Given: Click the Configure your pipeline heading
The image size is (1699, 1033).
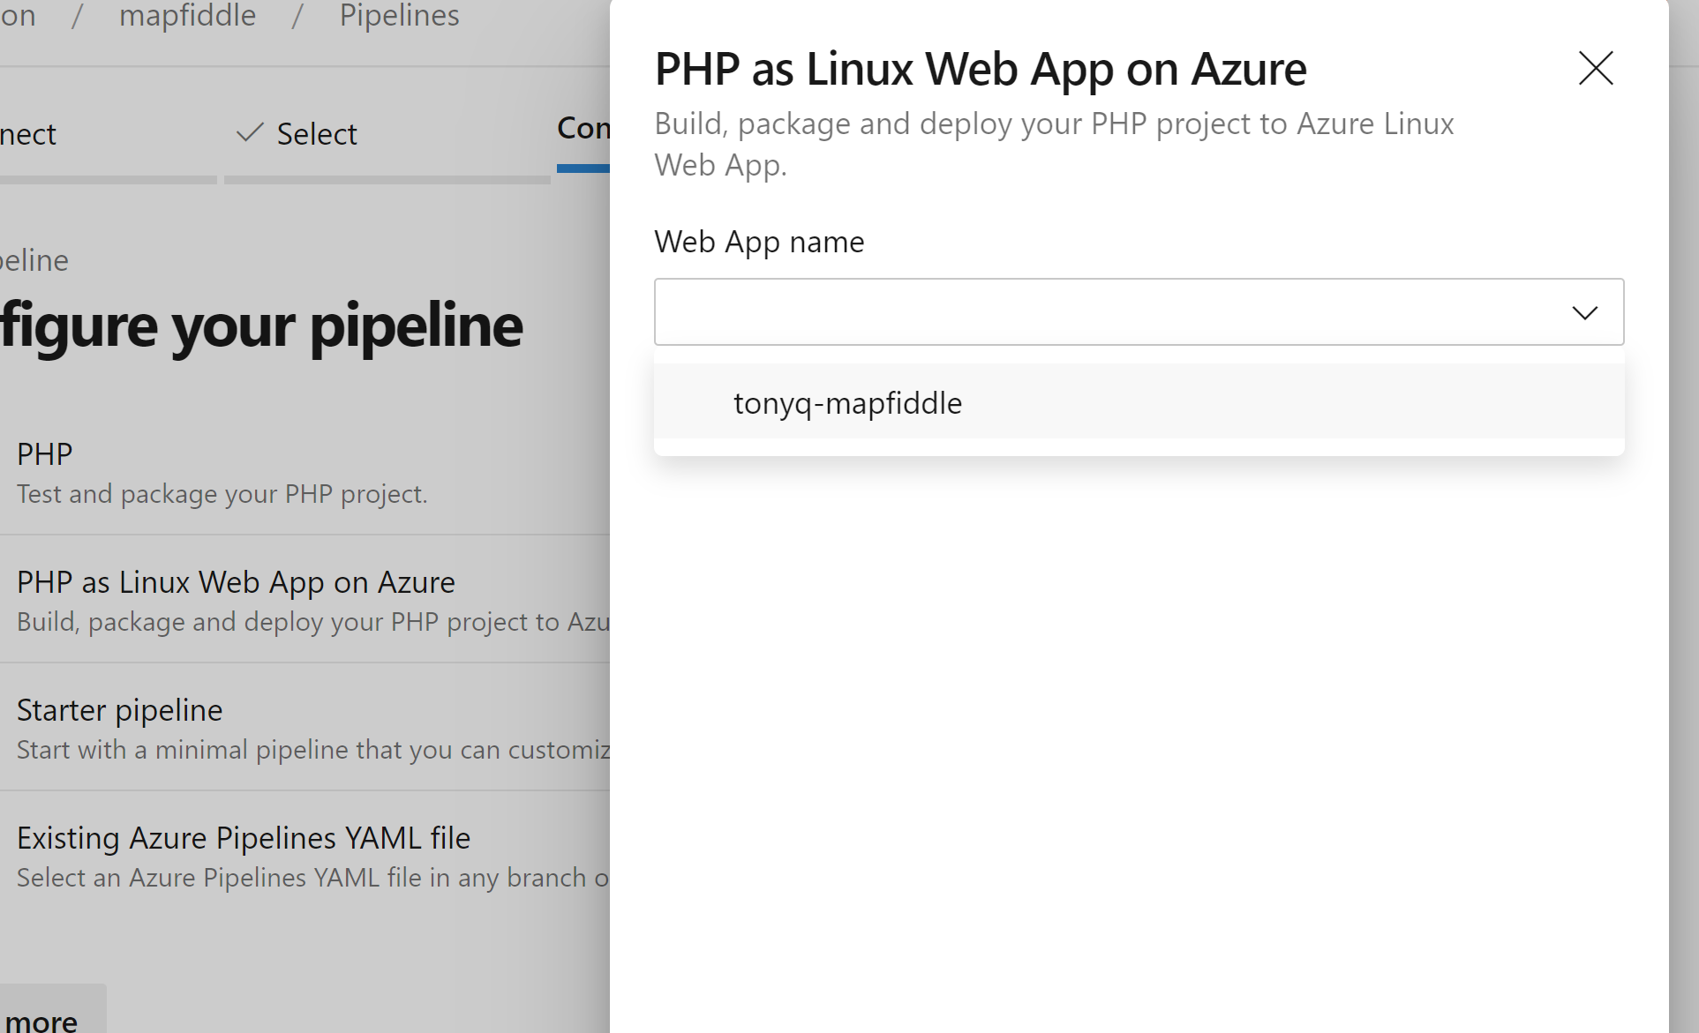Looking at the screenshot, I should pos(261,326).
